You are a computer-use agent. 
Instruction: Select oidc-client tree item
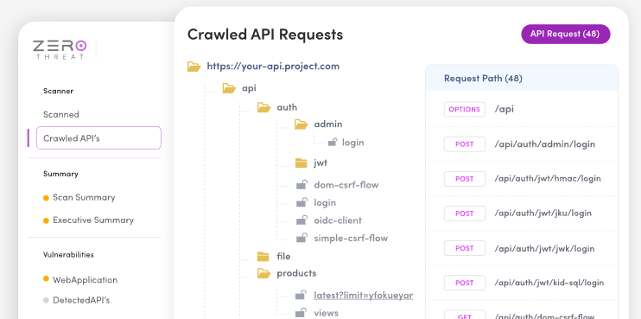coord(338,220)
